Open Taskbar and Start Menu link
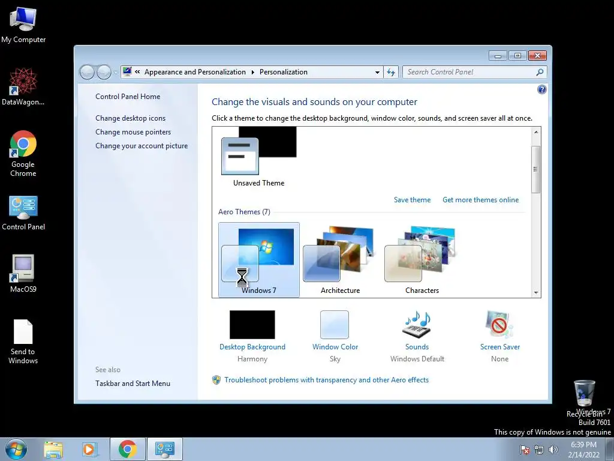 (133, 384)
